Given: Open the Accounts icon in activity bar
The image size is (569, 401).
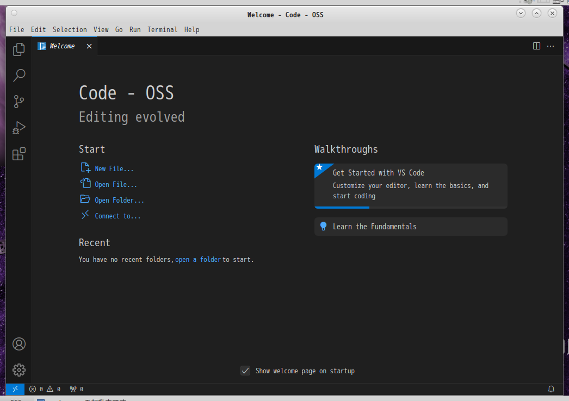Looking at the screenshot, I should 19,344.
